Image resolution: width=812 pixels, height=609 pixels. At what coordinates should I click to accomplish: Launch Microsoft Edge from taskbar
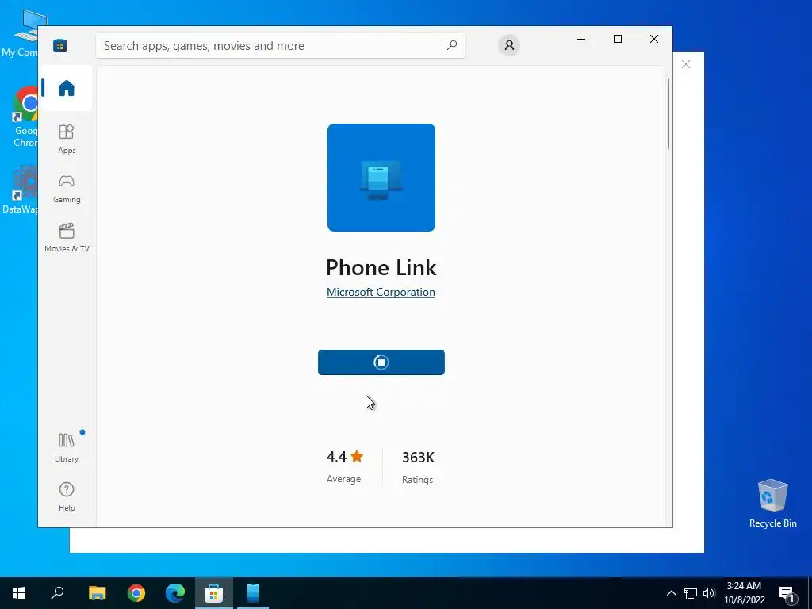(x=175, y=593)
